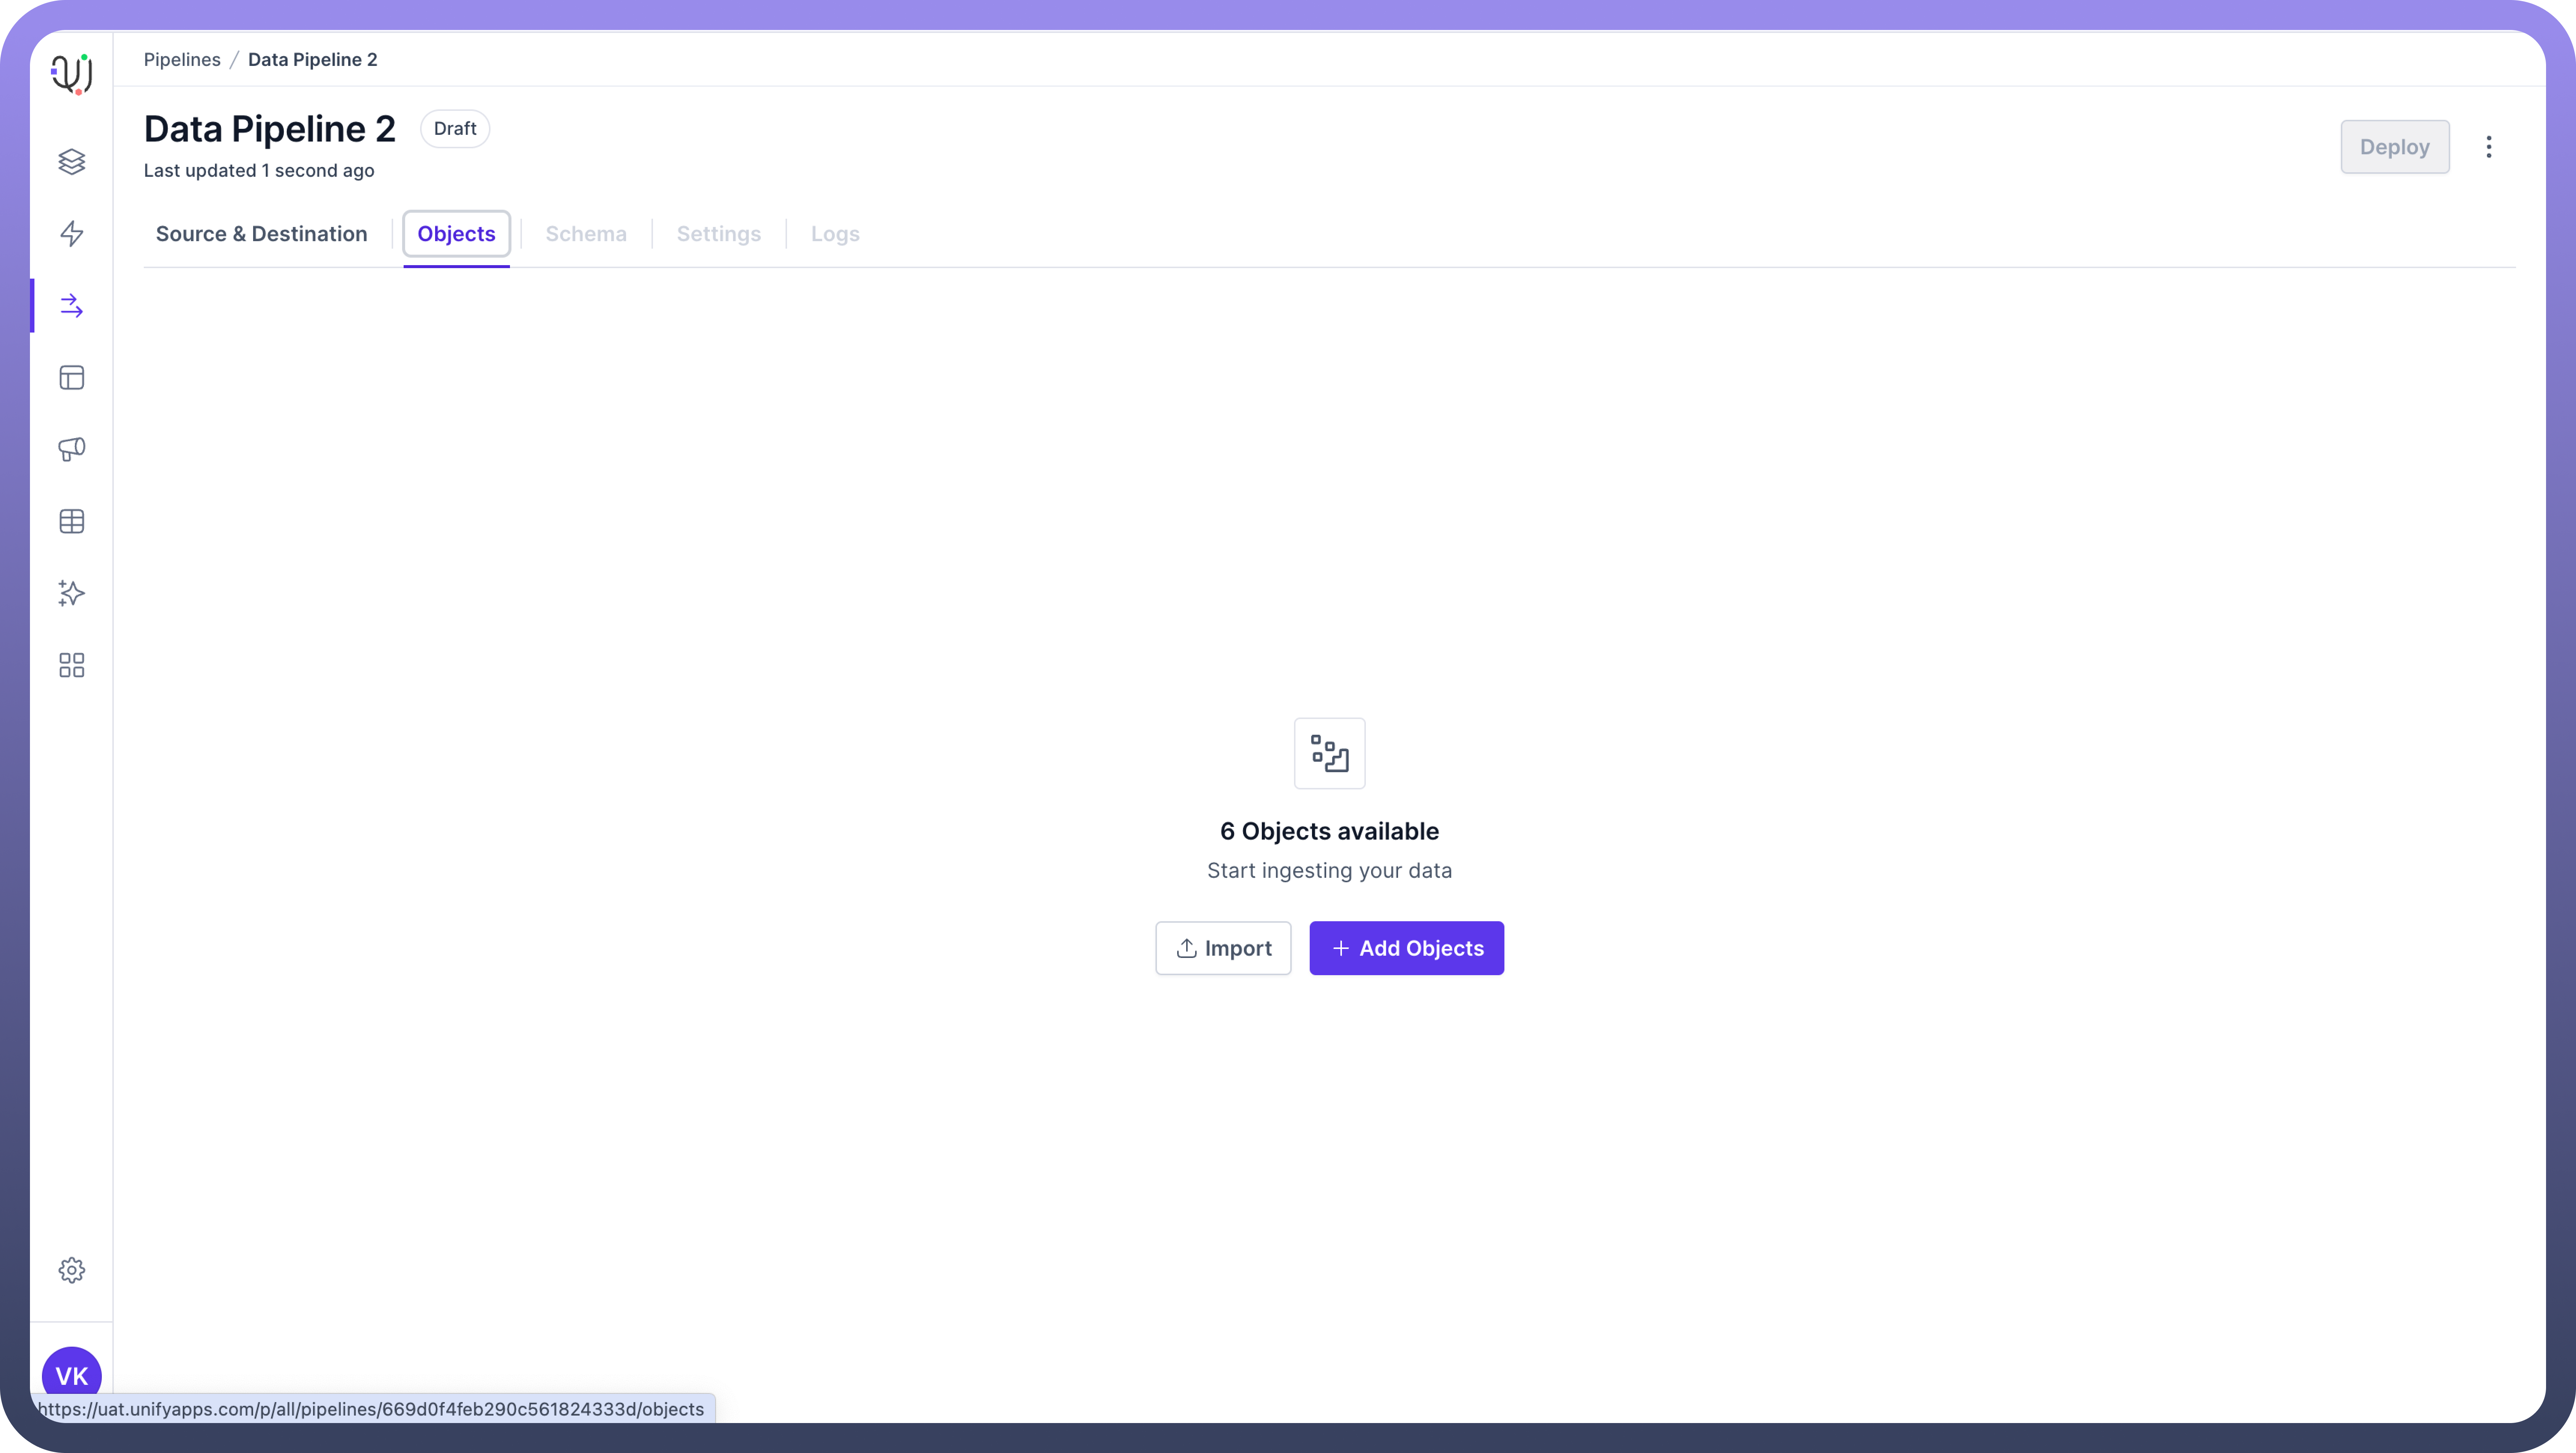The height and width of the screenshot is (1453, 2576).
Task: Open the AI sparkles sidebar icon
Action: 71,593
